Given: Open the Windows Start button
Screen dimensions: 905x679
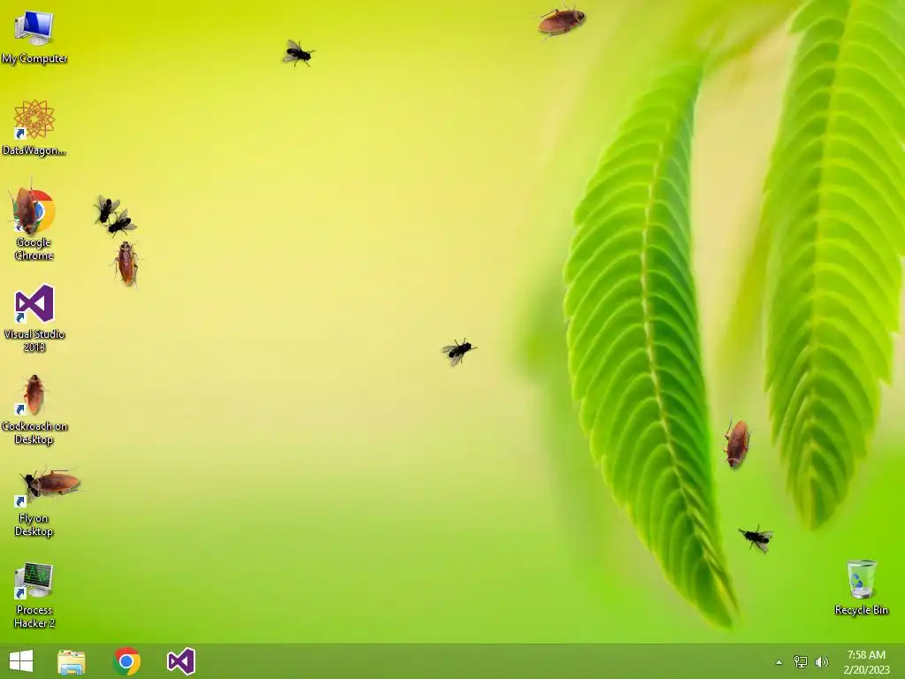Looking at the screenshot, I should coord(21,661).
